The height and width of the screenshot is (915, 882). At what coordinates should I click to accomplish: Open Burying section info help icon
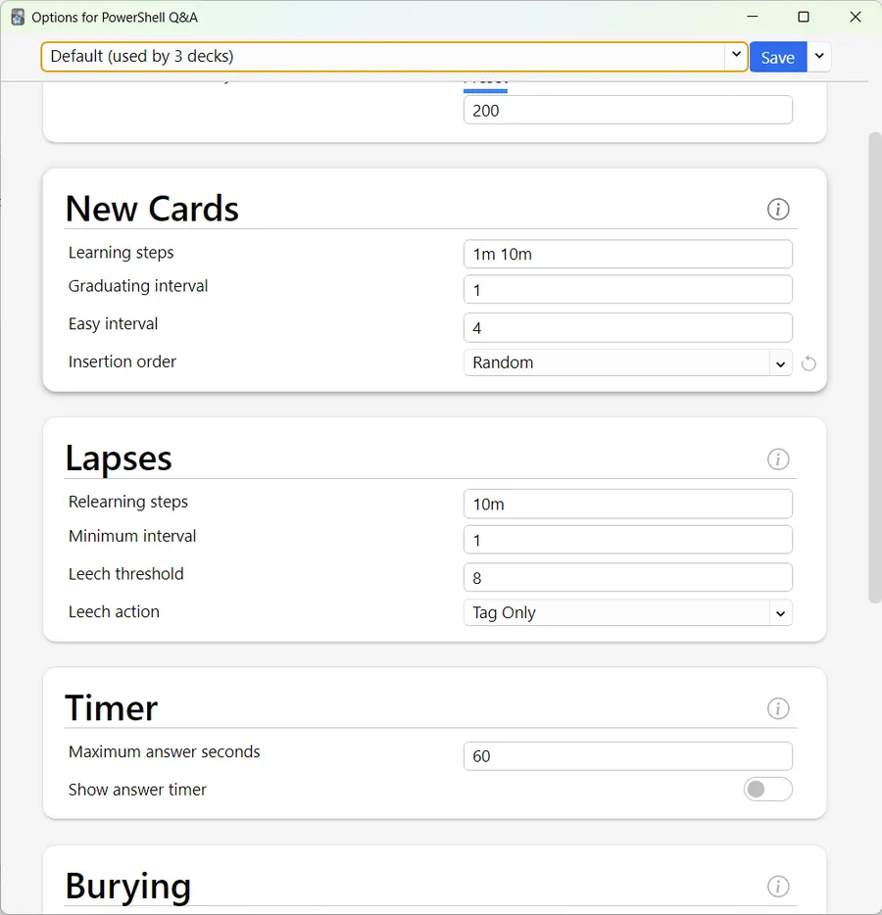777,886
